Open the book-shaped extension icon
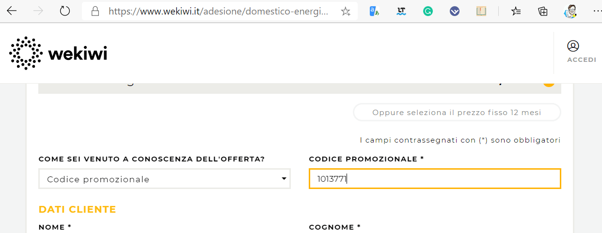This screenshot has height=233, width=602. [481, 11]
